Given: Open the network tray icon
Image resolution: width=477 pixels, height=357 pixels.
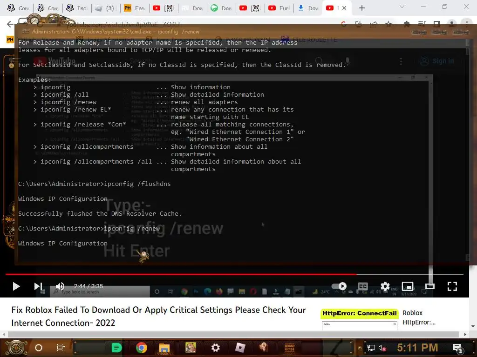Looking at the screenshot, I should pos(371,348).
